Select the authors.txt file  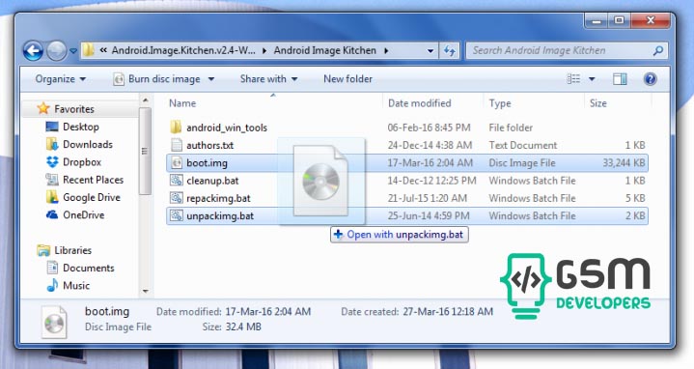tap(209, 145)
